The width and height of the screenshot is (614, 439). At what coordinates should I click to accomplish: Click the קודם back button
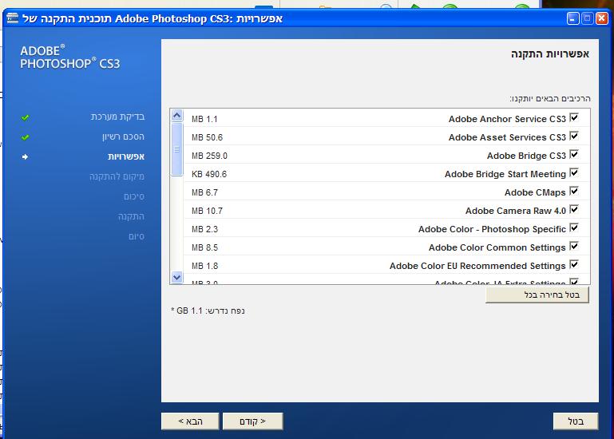(252, 421)
